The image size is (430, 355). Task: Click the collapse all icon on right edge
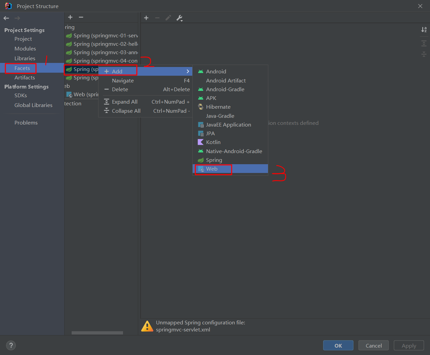tap(424, 54)
